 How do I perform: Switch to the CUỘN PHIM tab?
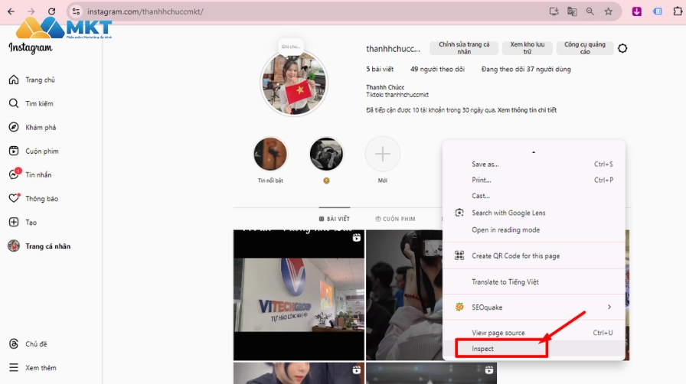tap(395, 219)
